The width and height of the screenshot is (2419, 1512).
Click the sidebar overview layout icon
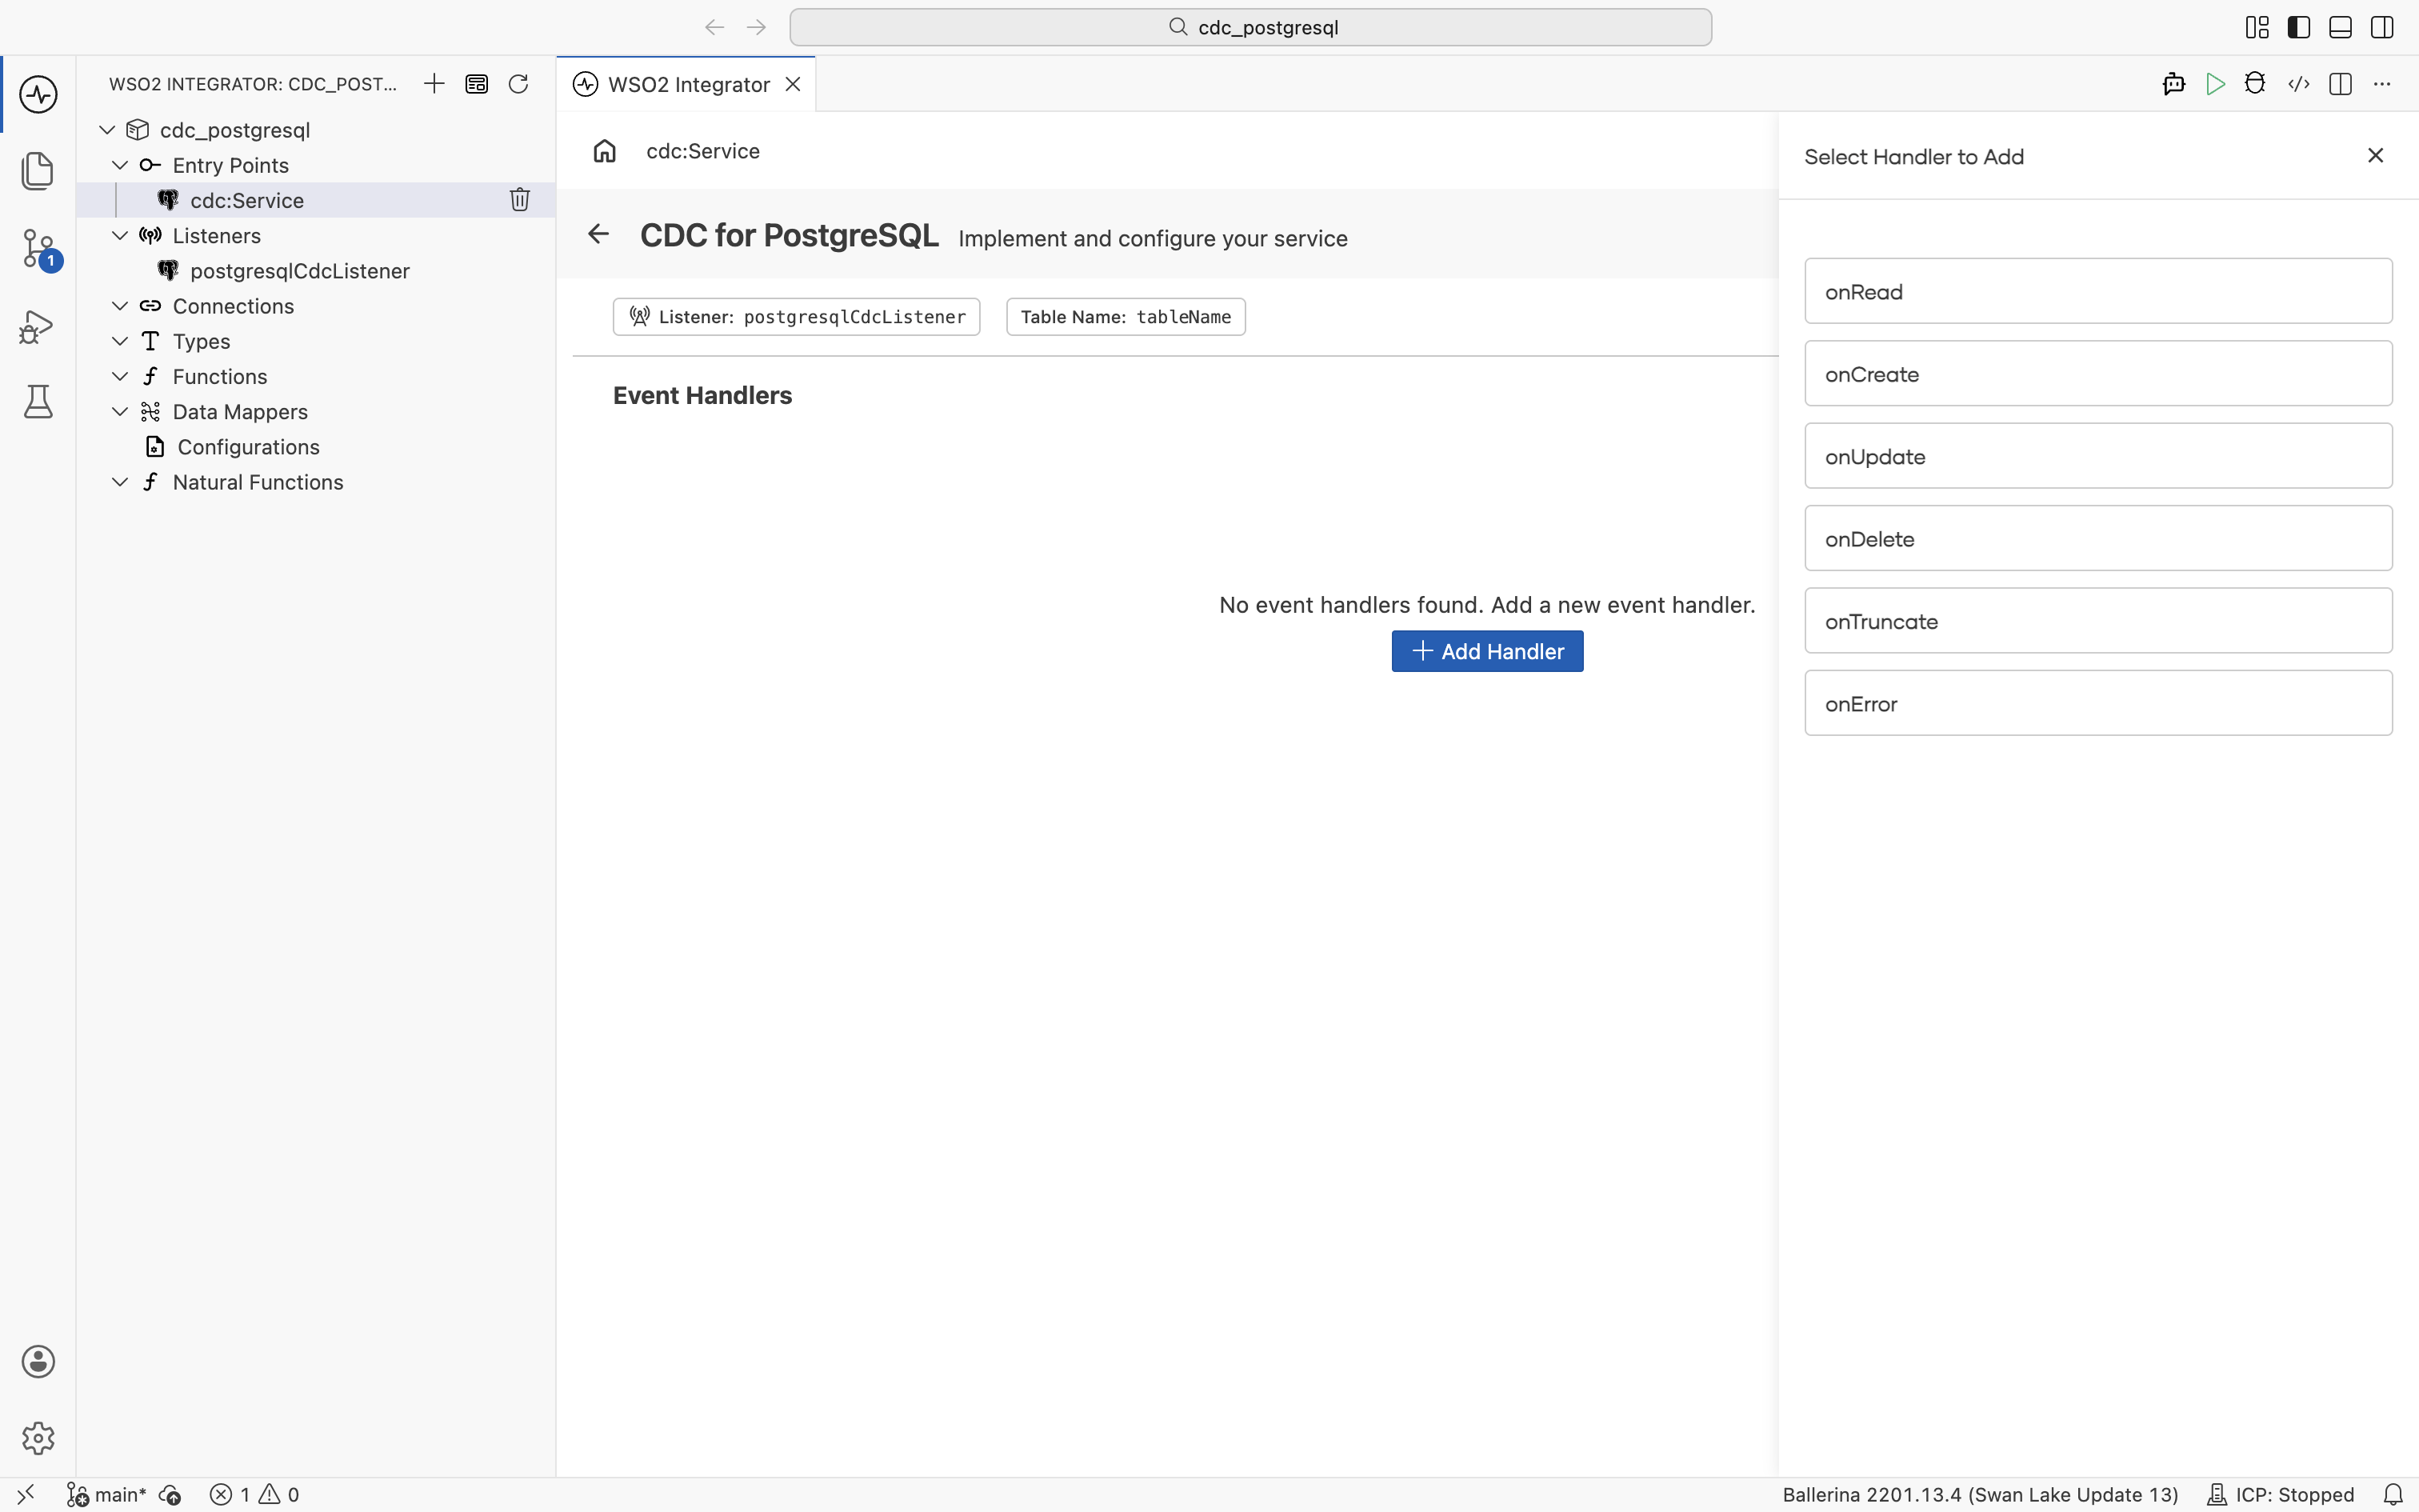[477, 84]
